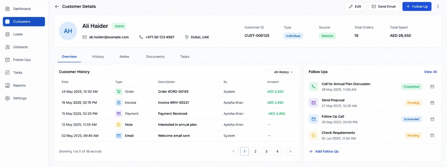Click the Scheduled status badge

[x=412, y=119]
